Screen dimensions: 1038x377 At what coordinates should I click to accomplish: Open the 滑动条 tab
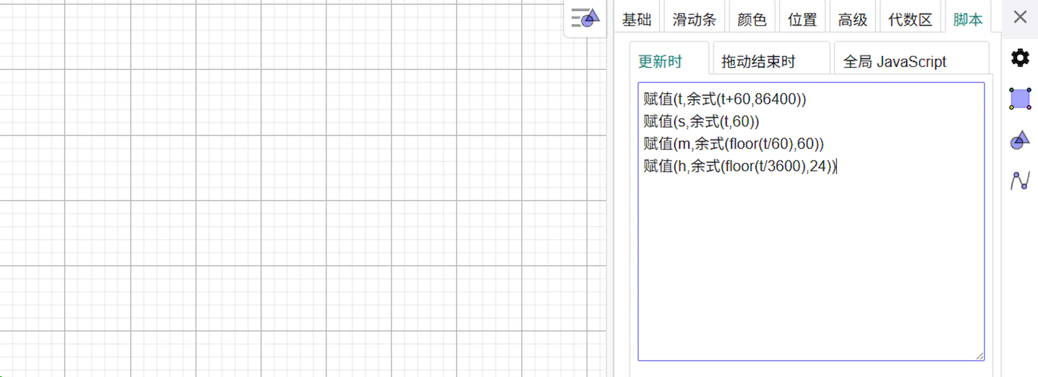[x=694, y=19]
